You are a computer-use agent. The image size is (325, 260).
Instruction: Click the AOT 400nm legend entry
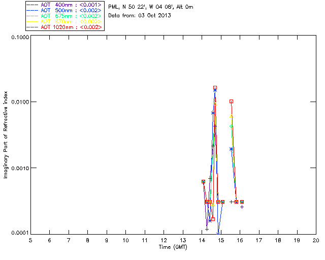point(64,5)
